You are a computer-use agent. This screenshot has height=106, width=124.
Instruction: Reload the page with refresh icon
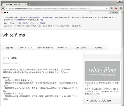click(107, 9)
